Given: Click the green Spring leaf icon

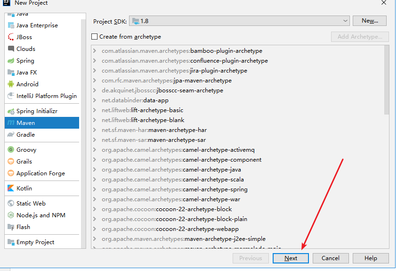Looking at the screenshot, I should 11,61.
